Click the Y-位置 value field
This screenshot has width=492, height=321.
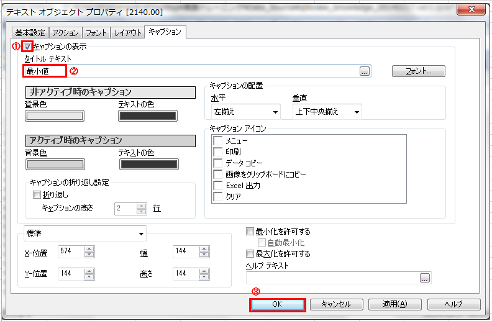(71, 274)
